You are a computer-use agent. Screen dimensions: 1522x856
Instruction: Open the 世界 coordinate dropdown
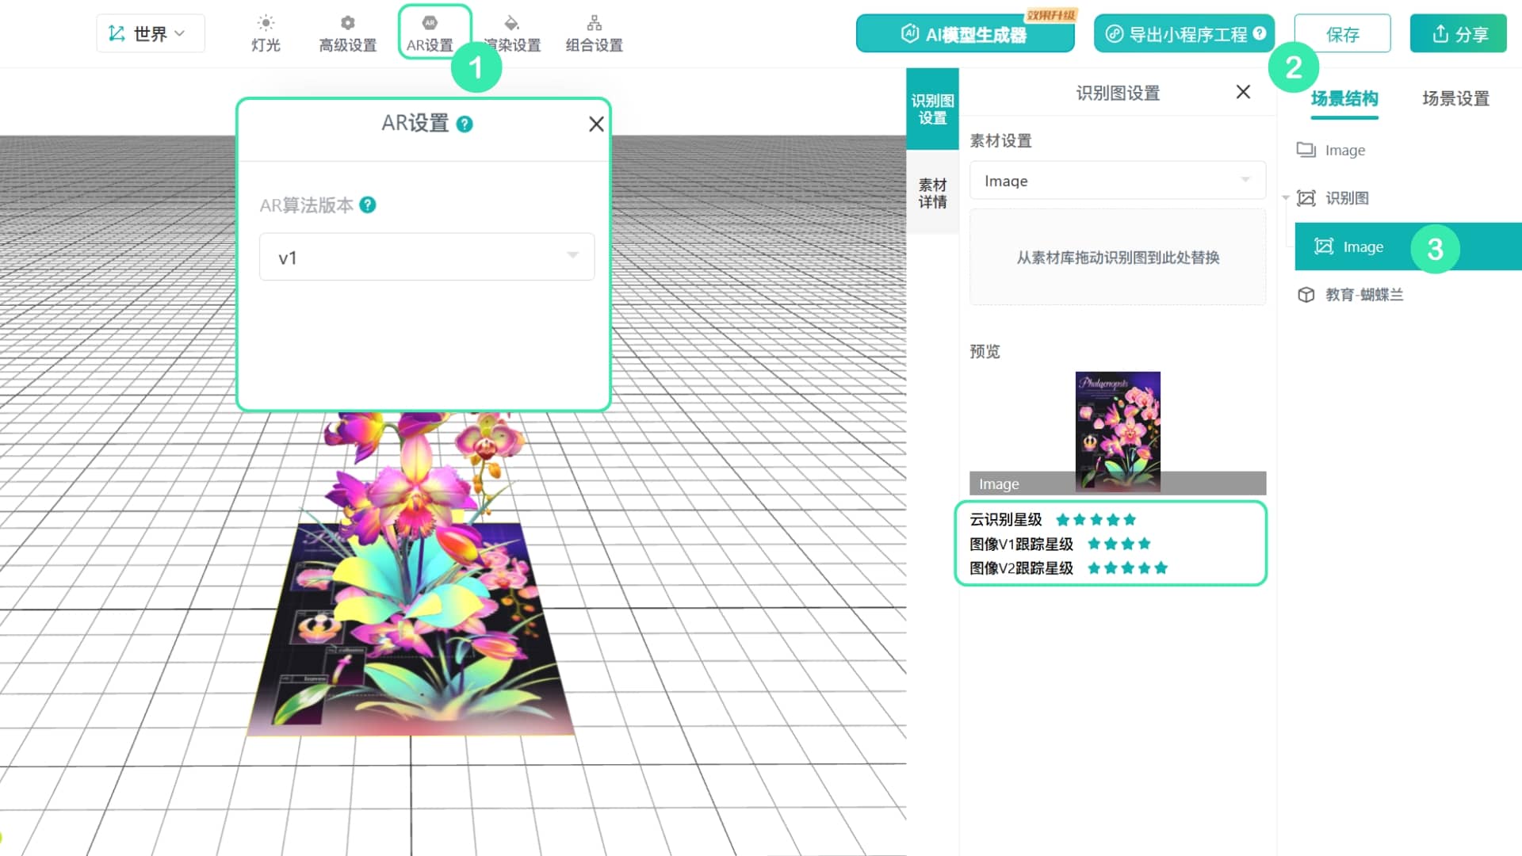coord(151,33)
